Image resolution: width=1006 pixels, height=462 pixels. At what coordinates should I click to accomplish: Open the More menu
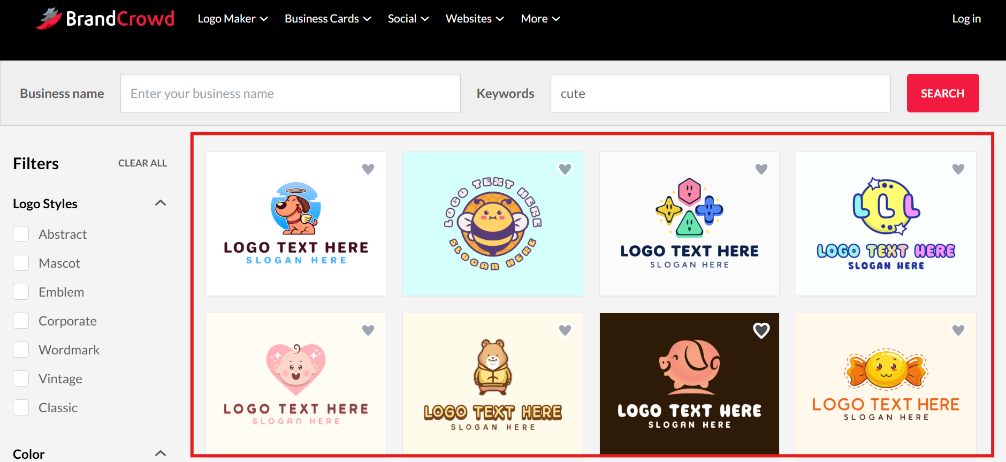[540, 19]
